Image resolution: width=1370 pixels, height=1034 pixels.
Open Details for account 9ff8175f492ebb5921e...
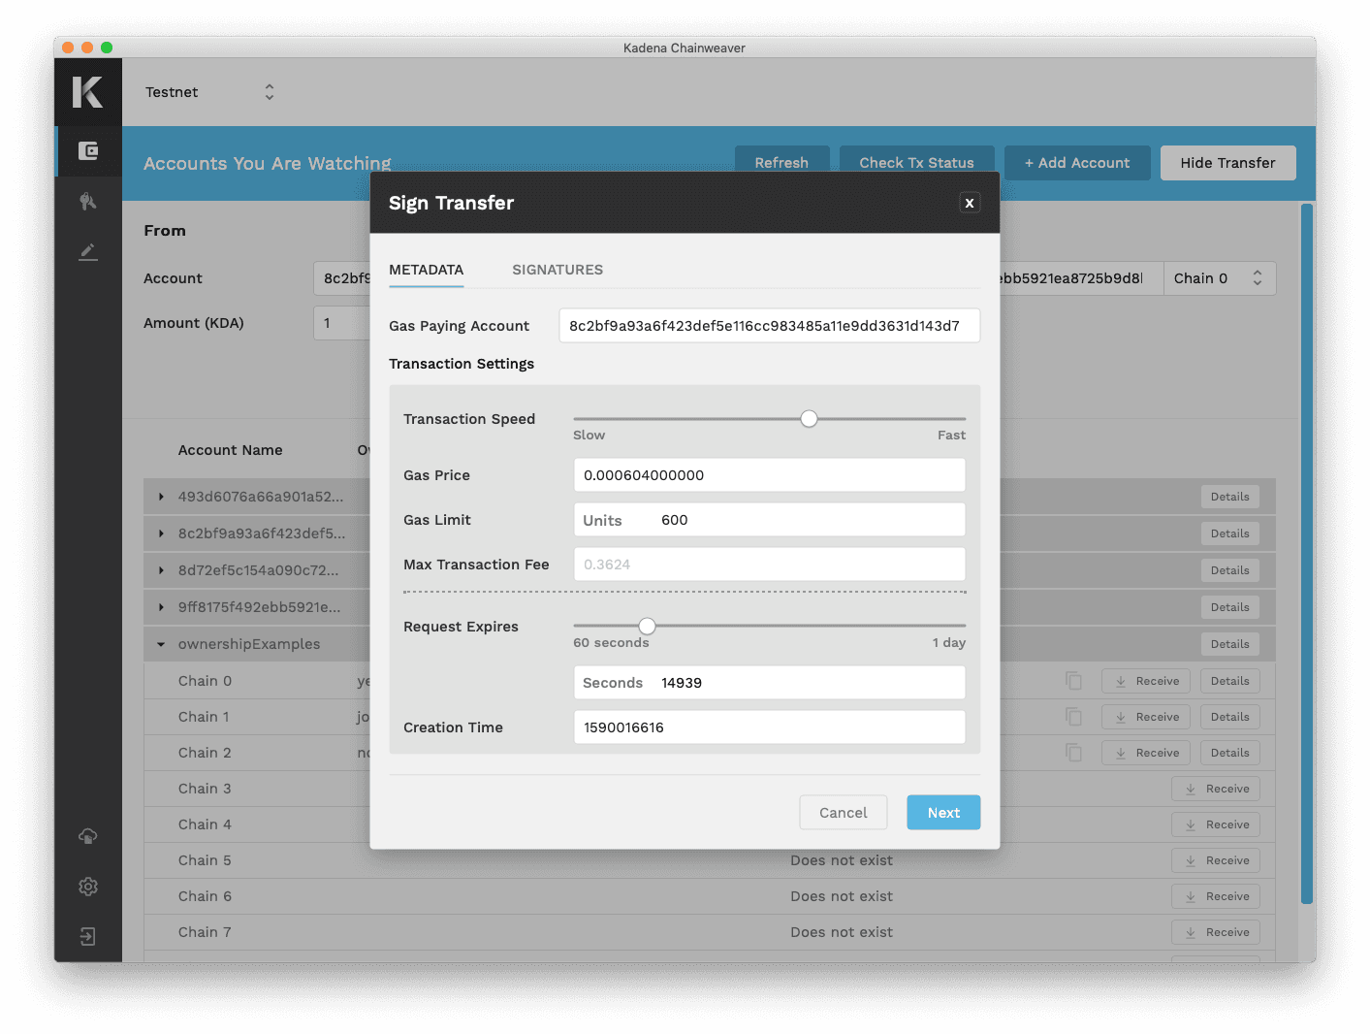click(x=1229, y=607)
